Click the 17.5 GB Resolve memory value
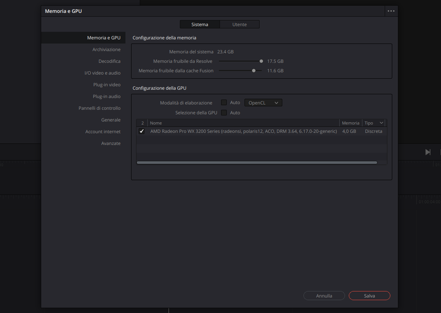Image resolution: width=441 pixels, height=313 pixels. pyautogui.click(x=275, y=61)
